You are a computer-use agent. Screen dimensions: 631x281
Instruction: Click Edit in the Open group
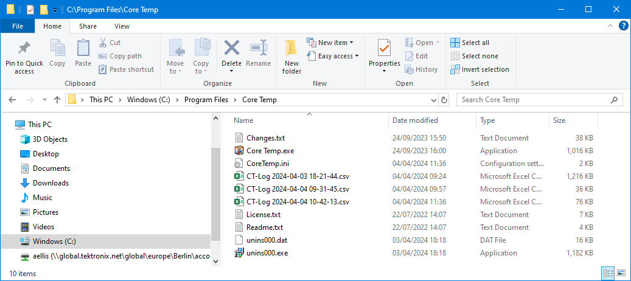pyautogui.click(x=416, y=56)
